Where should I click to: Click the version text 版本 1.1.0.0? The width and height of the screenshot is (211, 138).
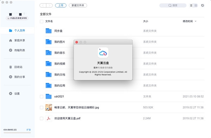pyautogui.click(x=103, y=68)
